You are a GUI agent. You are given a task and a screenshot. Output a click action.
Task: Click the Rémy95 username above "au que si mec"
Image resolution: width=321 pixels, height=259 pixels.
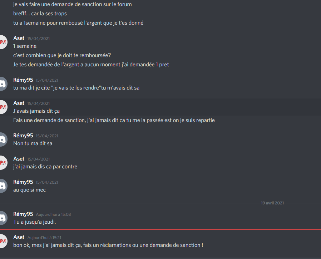point(23,182)
